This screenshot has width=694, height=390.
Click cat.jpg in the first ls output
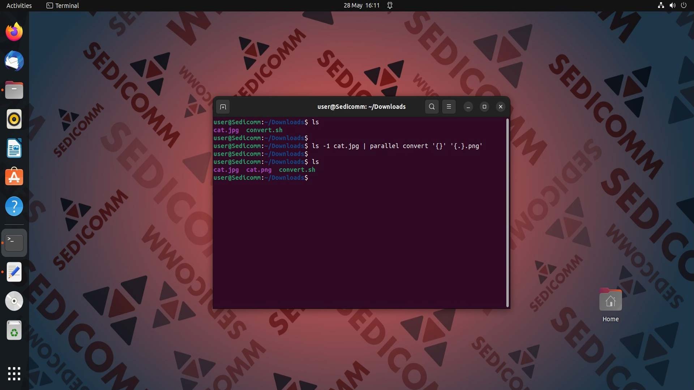[x=226, y=130]
